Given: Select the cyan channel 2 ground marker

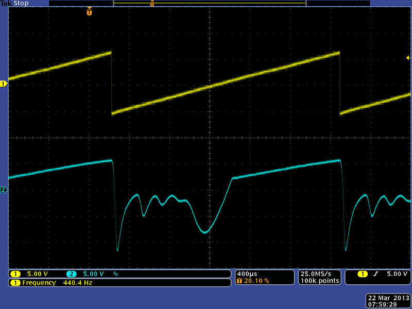Looking at the screenshot, I should [x=4, y=190].
